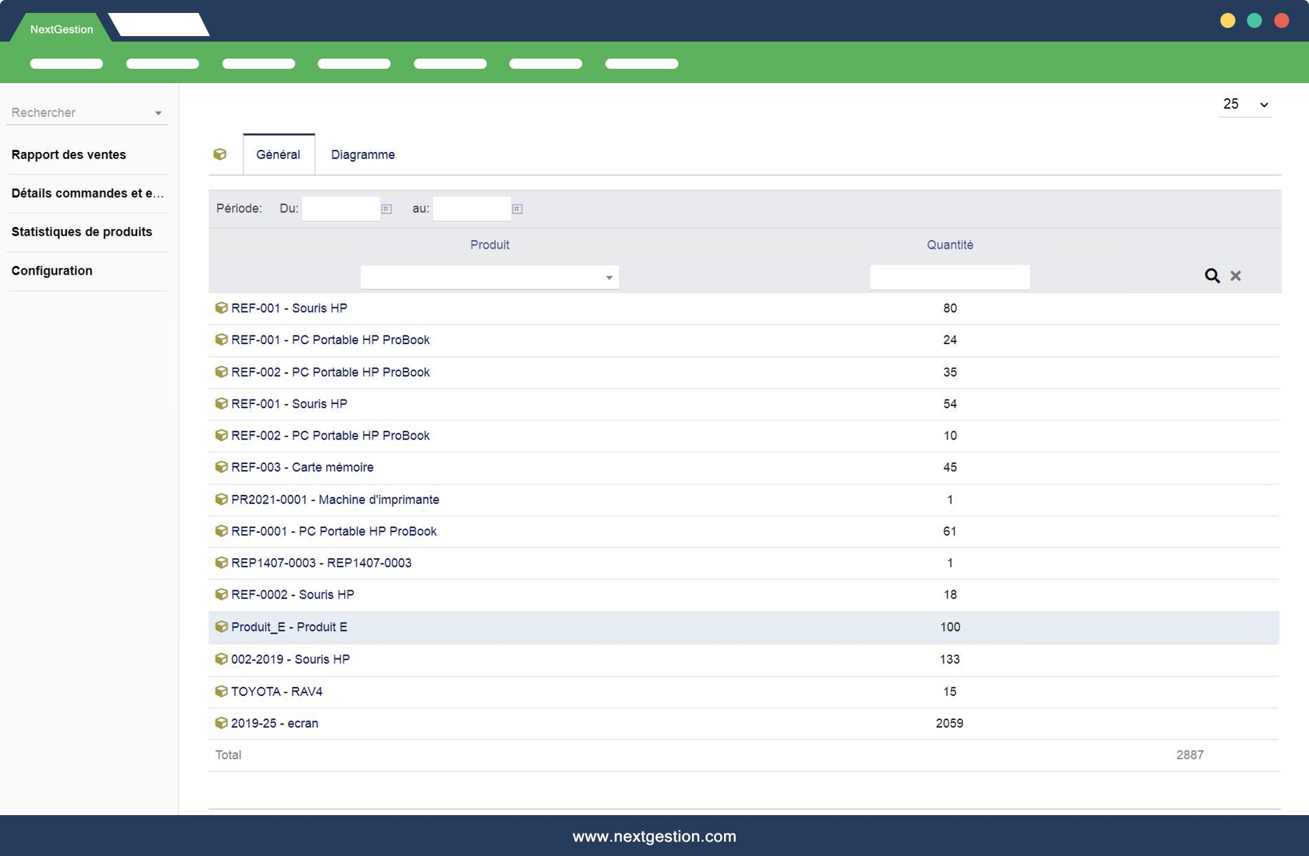Open the Configuration sidebar item
The width and height of the screenshot is (1309, 856).
click(x=52, y=271)
